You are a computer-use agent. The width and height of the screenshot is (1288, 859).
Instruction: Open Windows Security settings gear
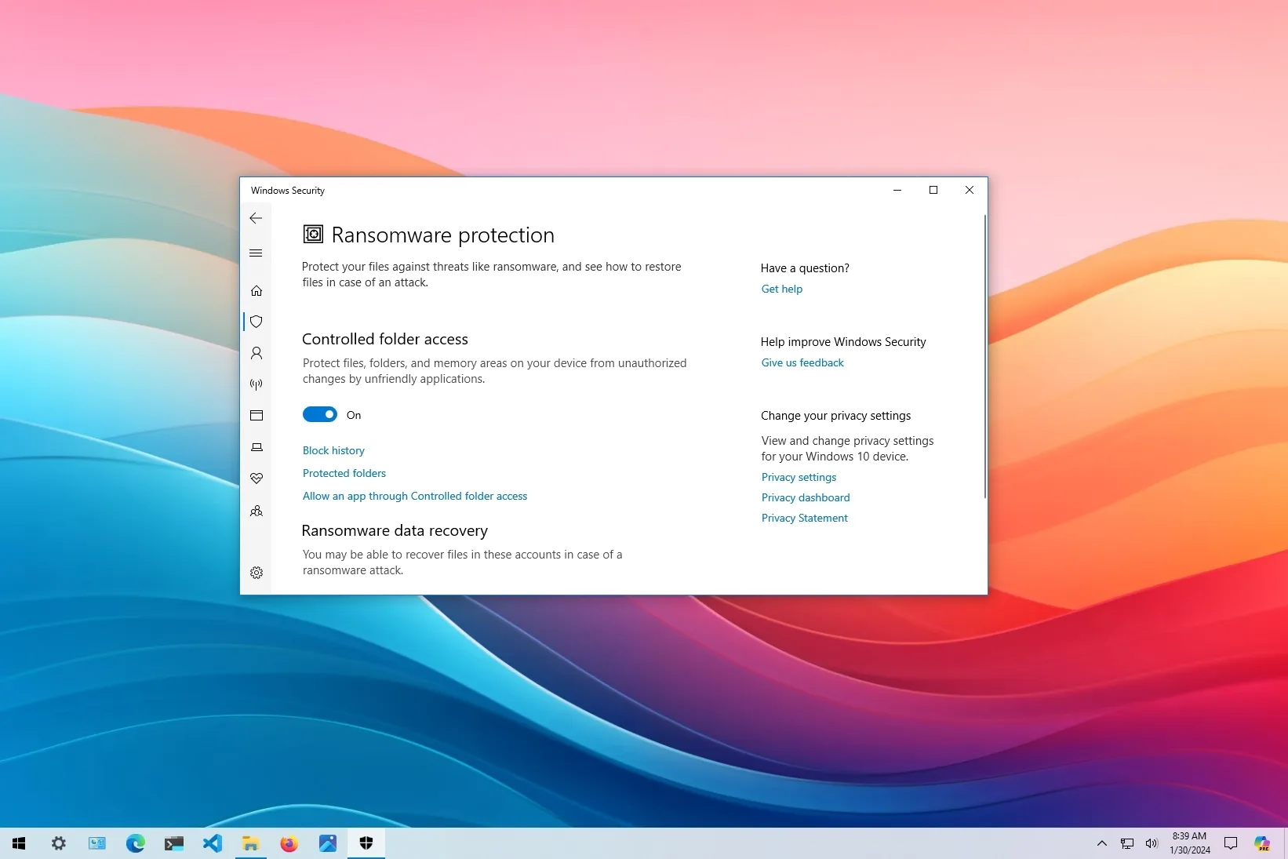tap(256, 573)
